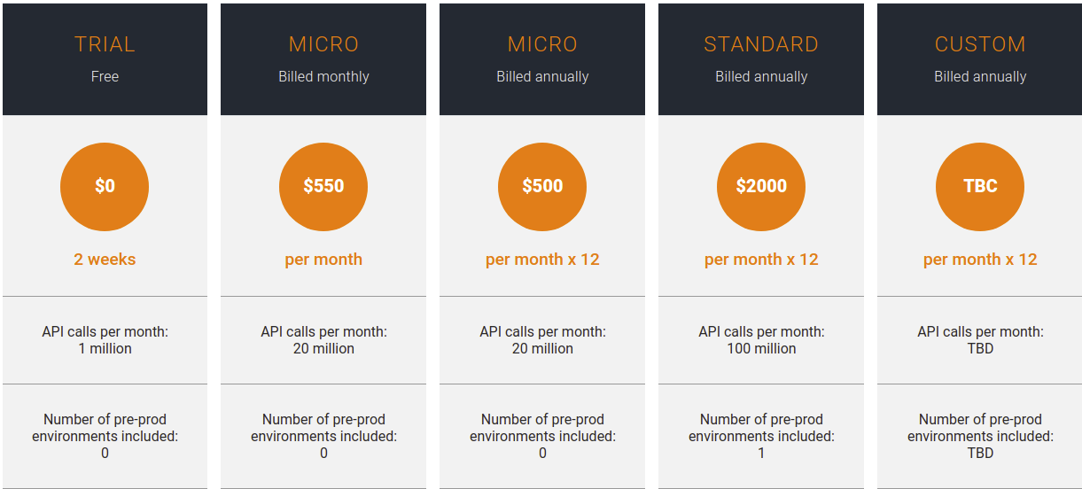Click the API calls TBD cell in Custom
The height and width of the screenshot is (489, 1082).
pos(980,340)
